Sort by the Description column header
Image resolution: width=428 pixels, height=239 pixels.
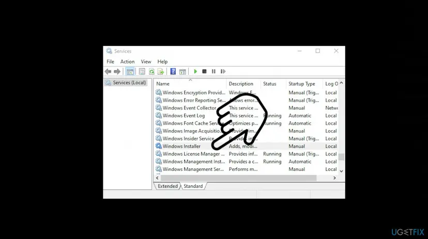(x=243, y=84)
